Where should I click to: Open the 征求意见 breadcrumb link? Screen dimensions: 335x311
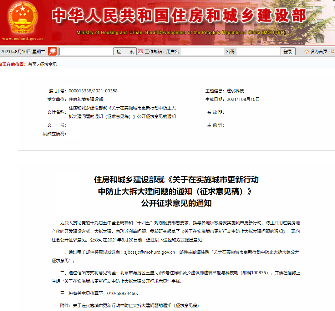click(48, 64)
